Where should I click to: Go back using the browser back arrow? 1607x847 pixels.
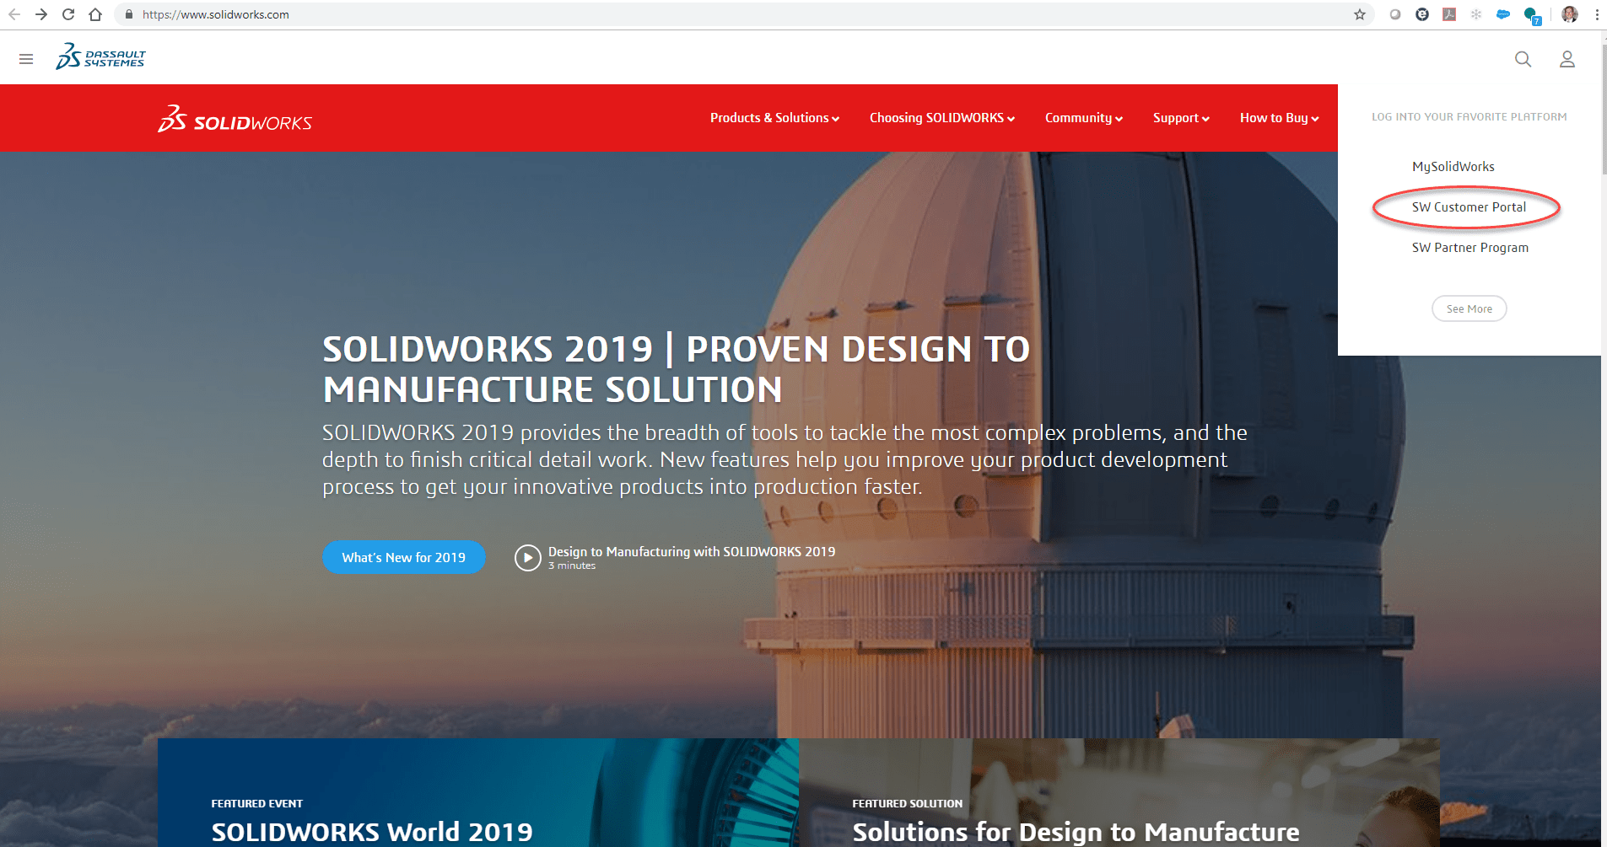coord(14,14)
